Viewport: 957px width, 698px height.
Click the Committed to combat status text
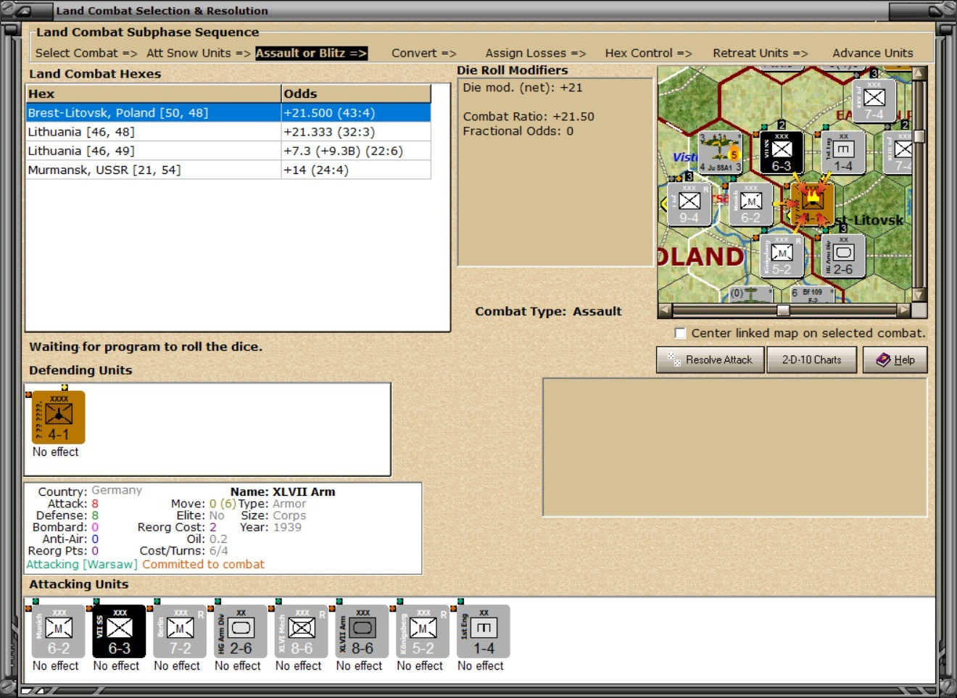coord(203,564)
